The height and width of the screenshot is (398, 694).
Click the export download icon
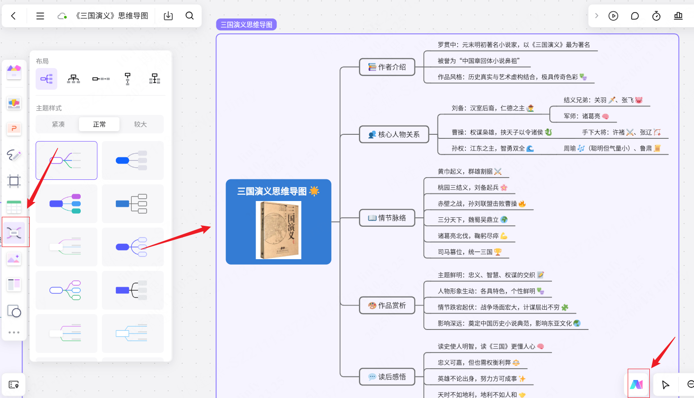point(168,16)
